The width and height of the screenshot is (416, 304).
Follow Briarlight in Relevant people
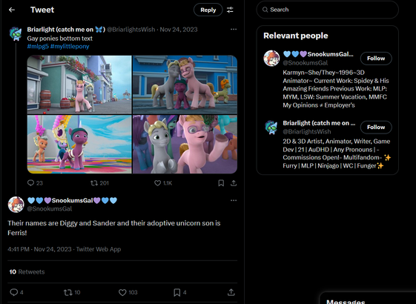(376, 128)
